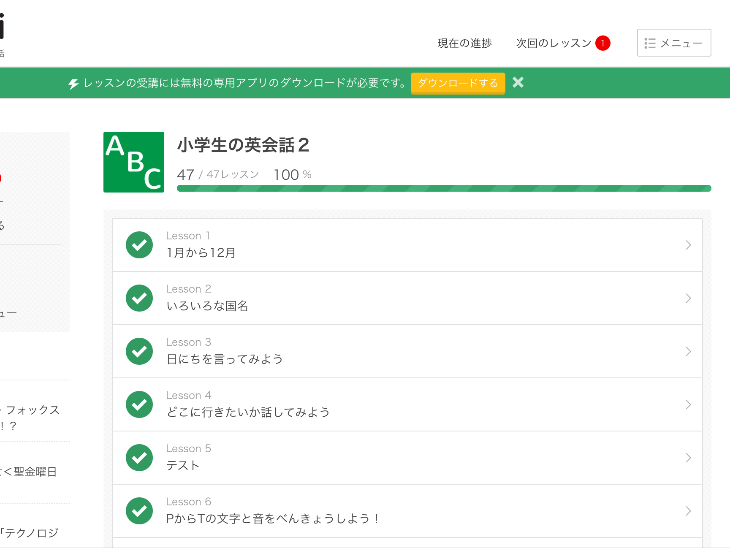Click the Lesson 2 completed checkmark
Image resolution: width=730 pixels, height=548 pixels.
139,298
